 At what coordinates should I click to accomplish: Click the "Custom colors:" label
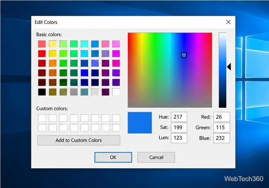tap(52, 108)
